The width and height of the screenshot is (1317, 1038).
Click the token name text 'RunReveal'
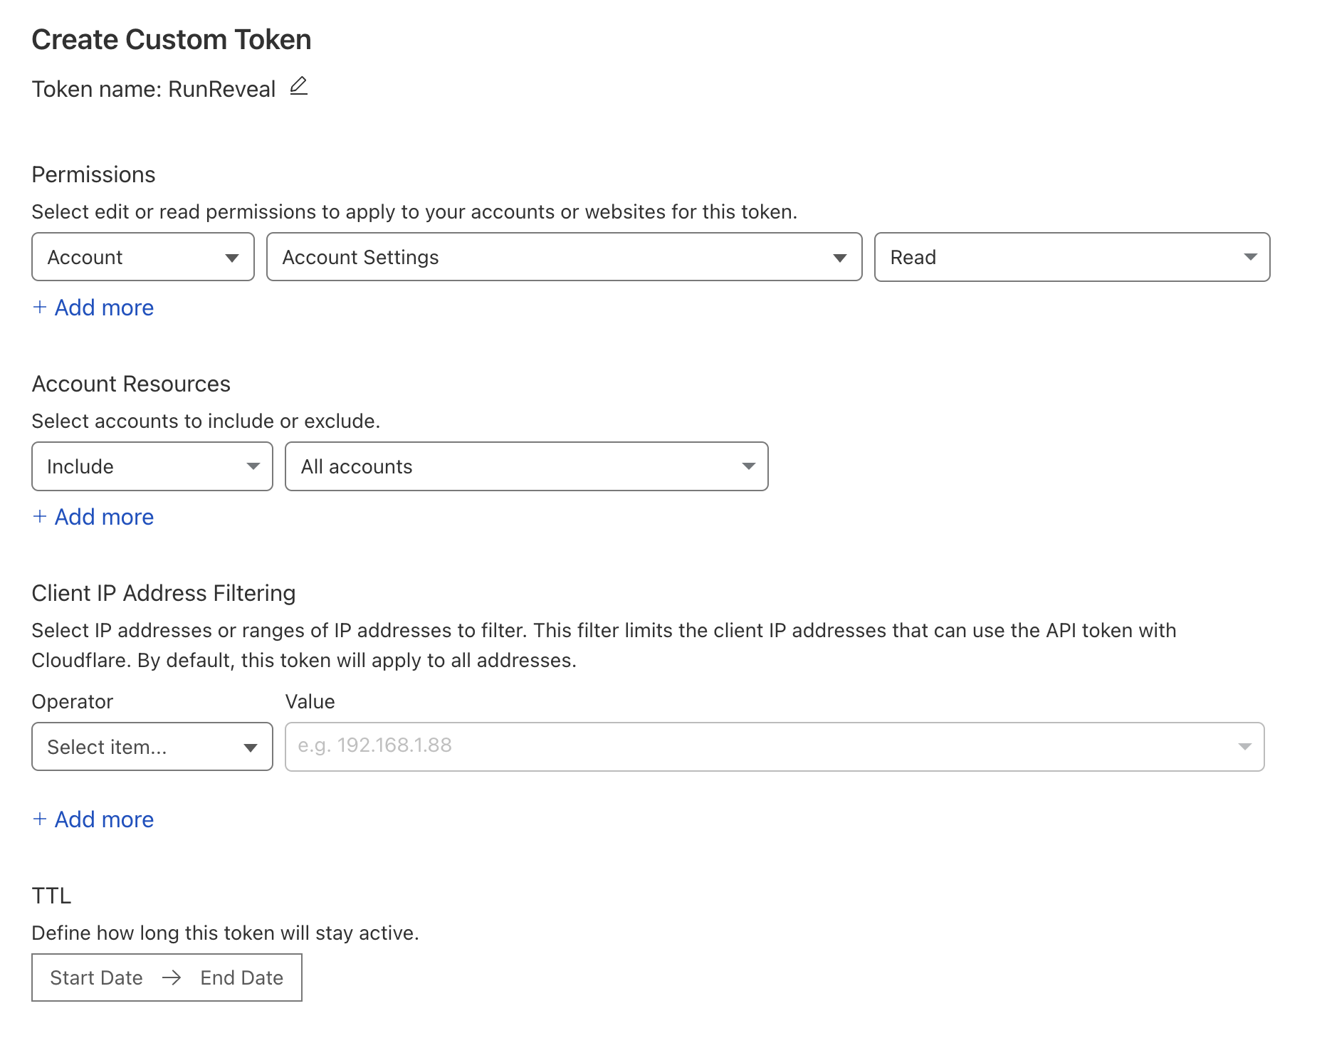click(222, 90)
